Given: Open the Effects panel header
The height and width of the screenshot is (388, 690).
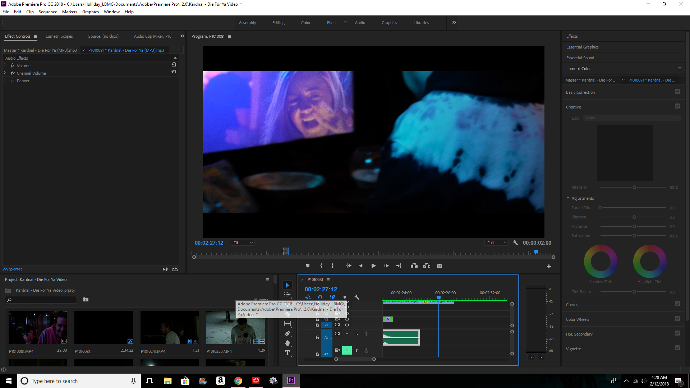Looking at the screenshot, I should [x=572, y=36].
